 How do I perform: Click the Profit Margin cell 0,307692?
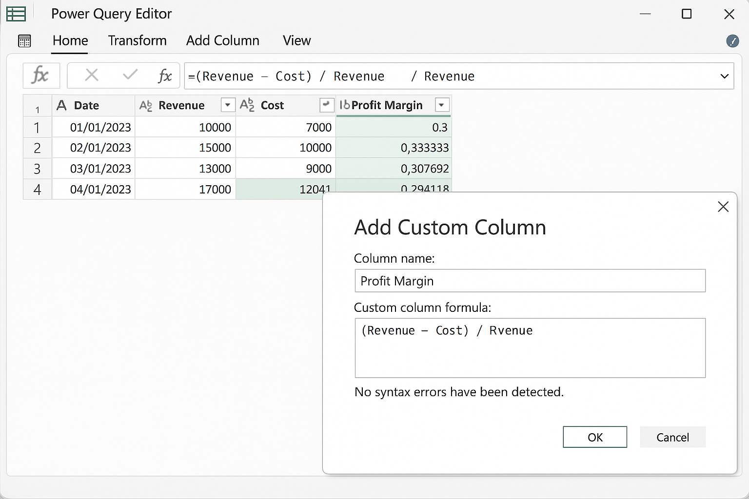click(x=394, y=169)
